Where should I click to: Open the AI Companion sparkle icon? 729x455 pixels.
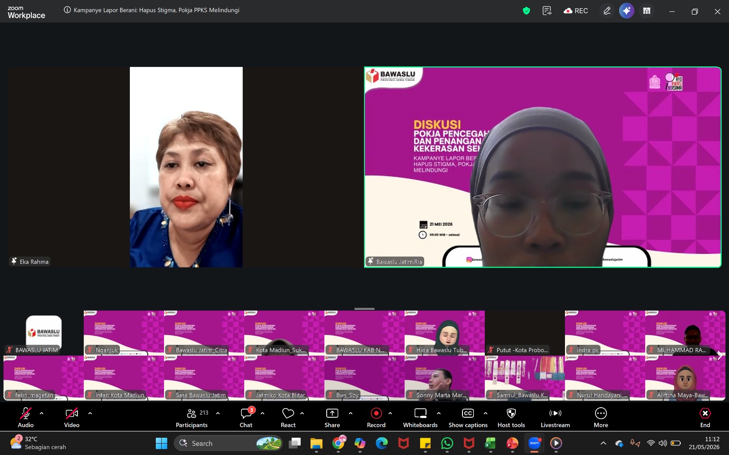click(626, 11)
